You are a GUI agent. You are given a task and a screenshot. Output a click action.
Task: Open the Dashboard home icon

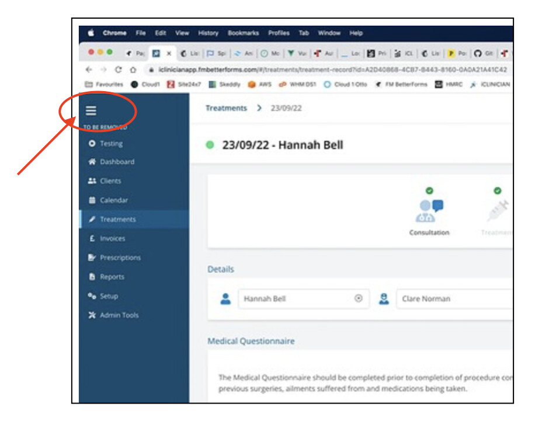coord(92,162)
